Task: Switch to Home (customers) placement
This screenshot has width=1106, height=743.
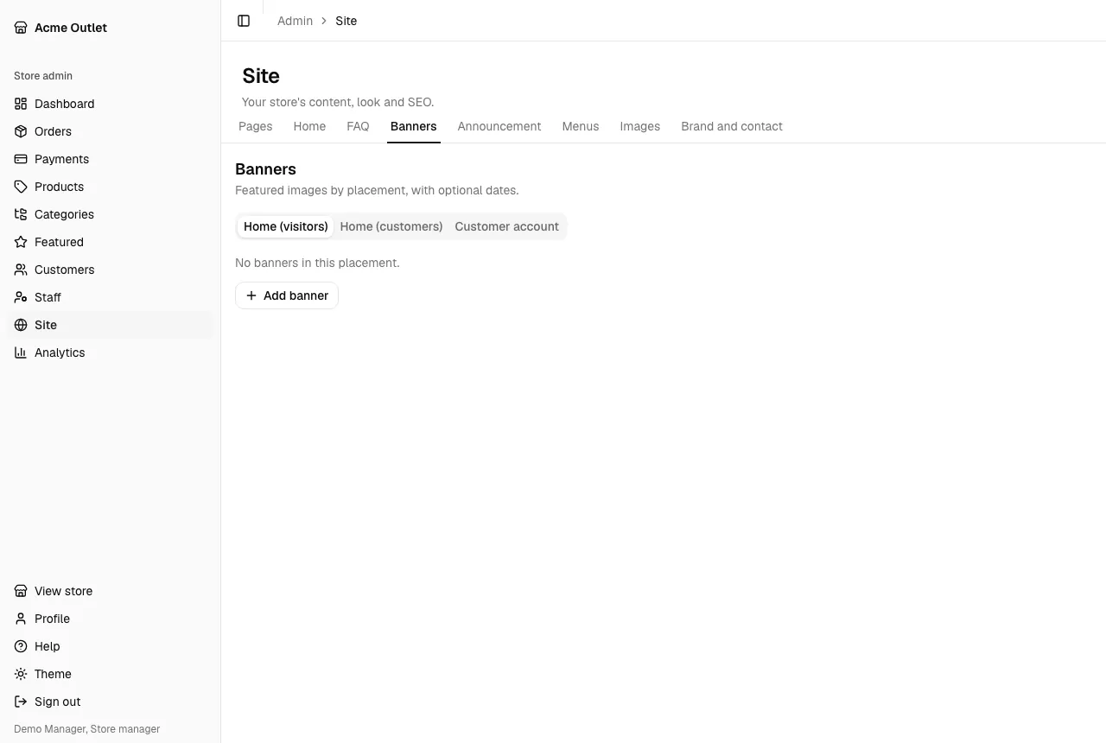Action: 391,226
